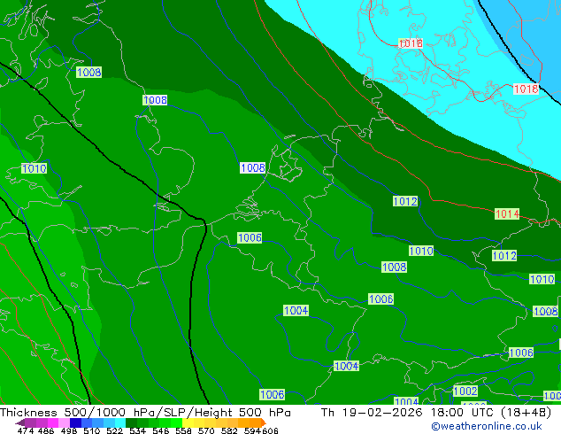Click the map title 'Thickness 500/1000 hPa/SLP/Height 500 hPa'
Image resolution: width=561 pixels, height=434 pixels.
(145, 413)
